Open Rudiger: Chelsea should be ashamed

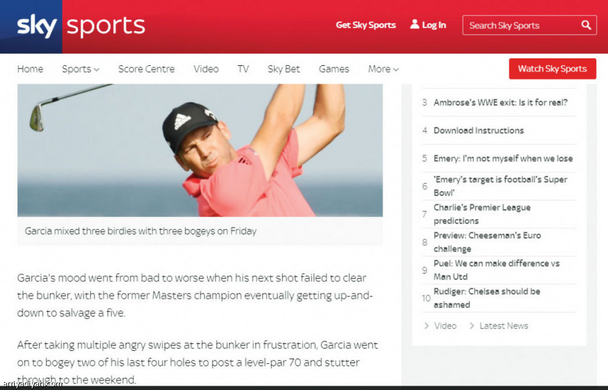tap(486, 298)
